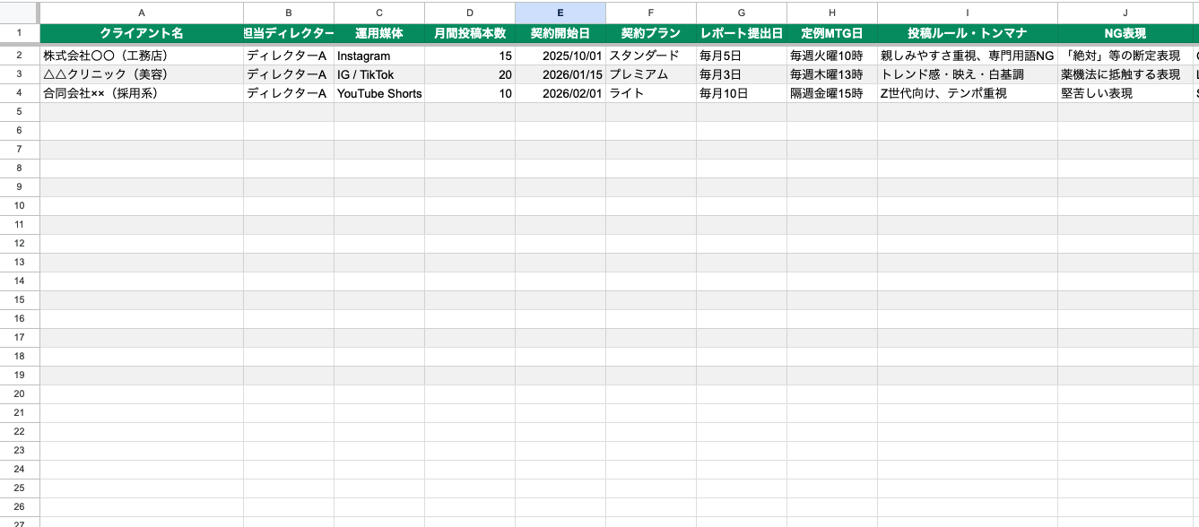1199x527 pixels.
Task: Select the Z世代向け、テンポ重視 cell
Action: pyautogui.click(x=967, y=93)
